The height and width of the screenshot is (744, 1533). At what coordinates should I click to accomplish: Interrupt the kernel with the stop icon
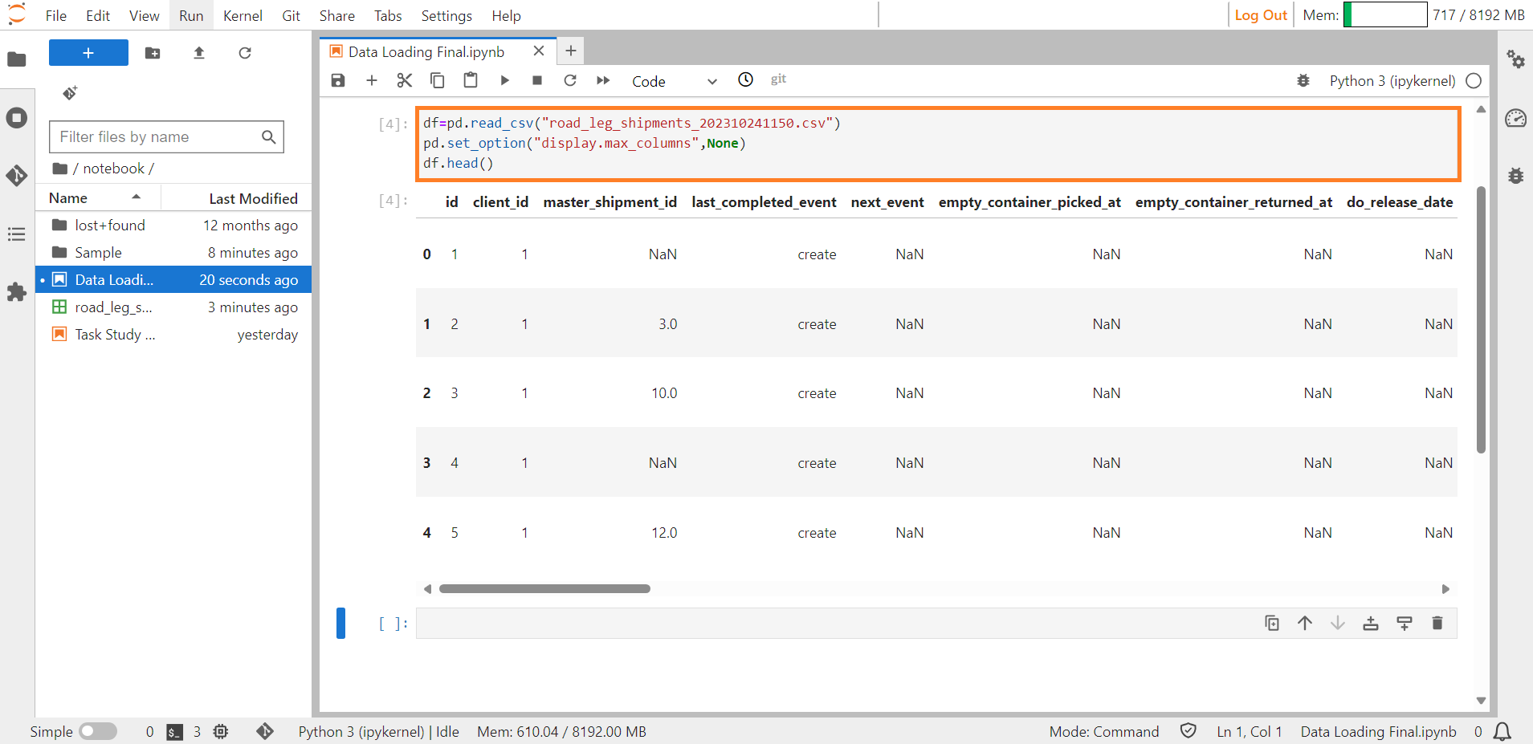(x=537, y=80)
